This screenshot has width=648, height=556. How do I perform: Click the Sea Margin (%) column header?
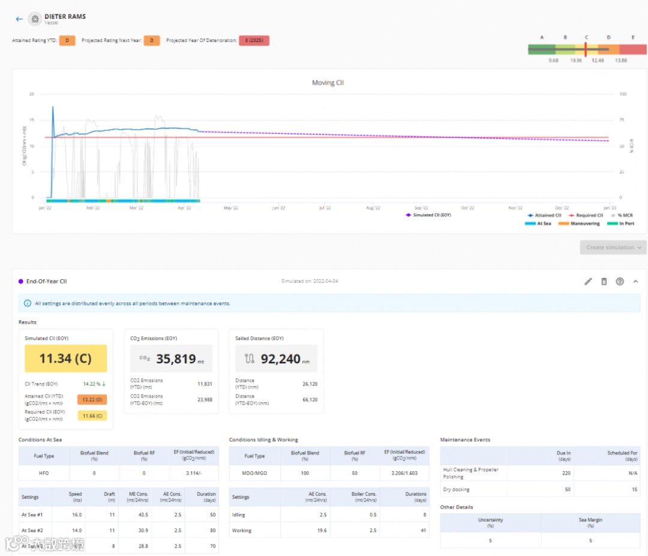(590, 523)
